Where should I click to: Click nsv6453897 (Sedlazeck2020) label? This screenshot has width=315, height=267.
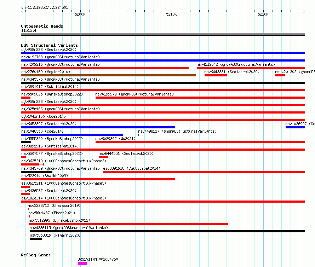click(x=49, y=124)
